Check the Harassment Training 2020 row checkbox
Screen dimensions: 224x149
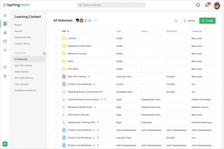pos(57,122)
